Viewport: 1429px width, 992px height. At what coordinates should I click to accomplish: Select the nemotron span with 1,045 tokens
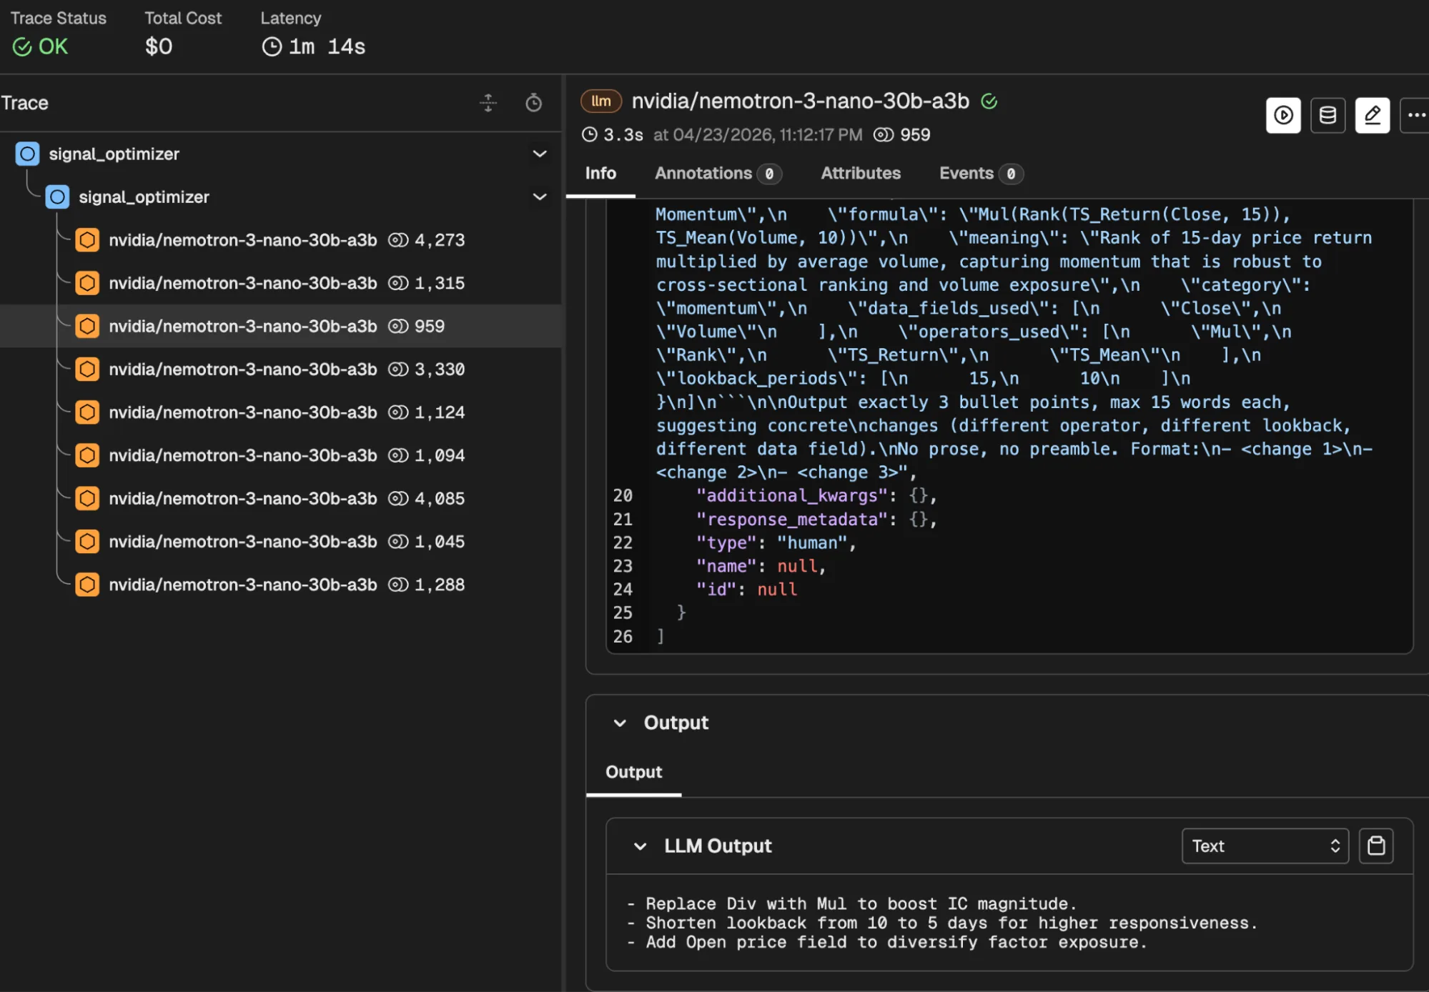[x=280, y=541]
